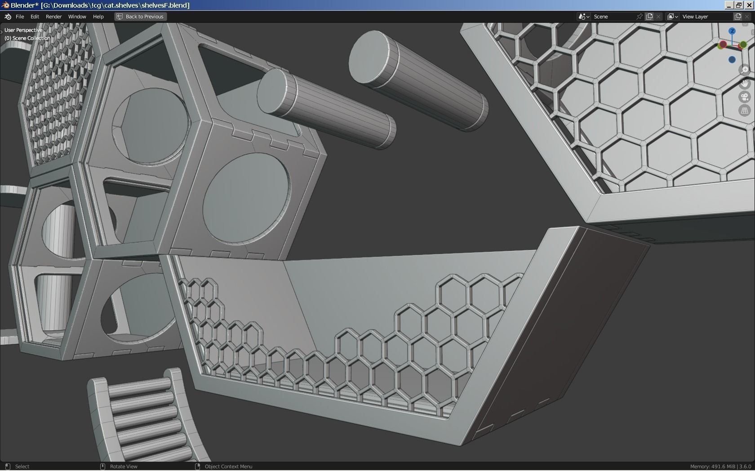
Task: Click the green Y axis gizmo handle
Action: tap(743, 44)
